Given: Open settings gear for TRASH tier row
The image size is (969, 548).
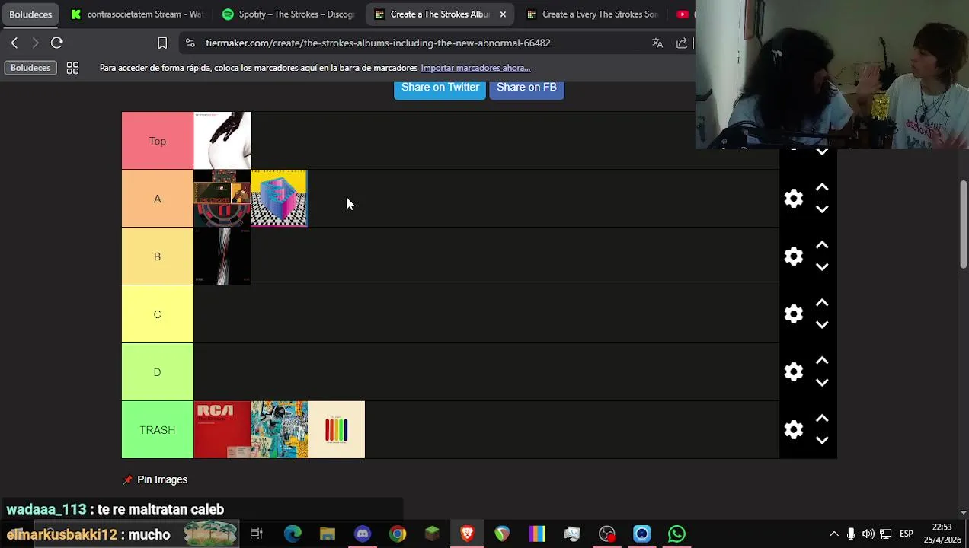Looking at the screenshot, I should coord(794,430).
